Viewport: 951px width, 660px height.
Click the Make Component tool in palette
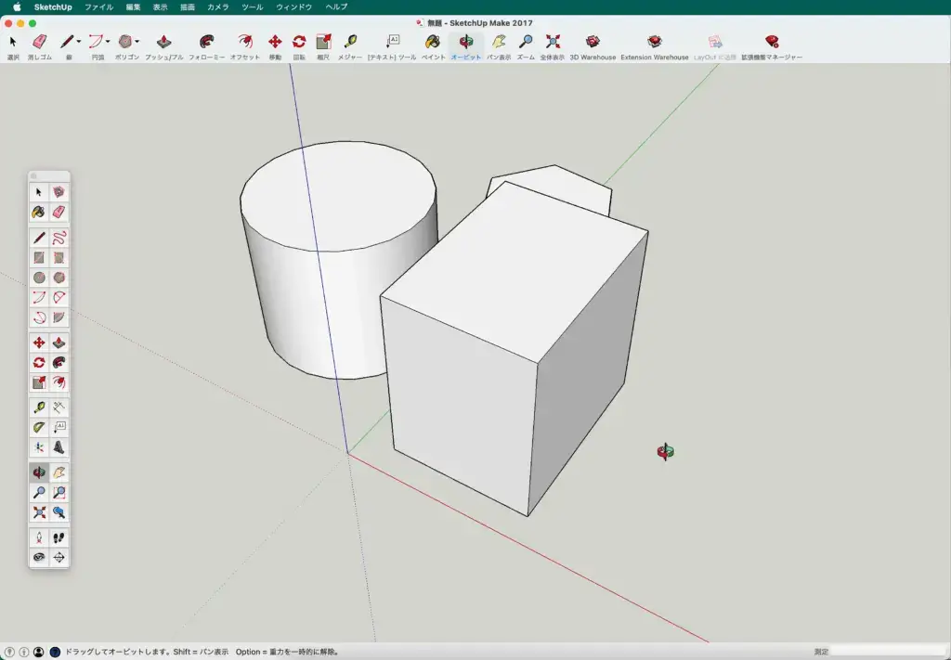59,192
